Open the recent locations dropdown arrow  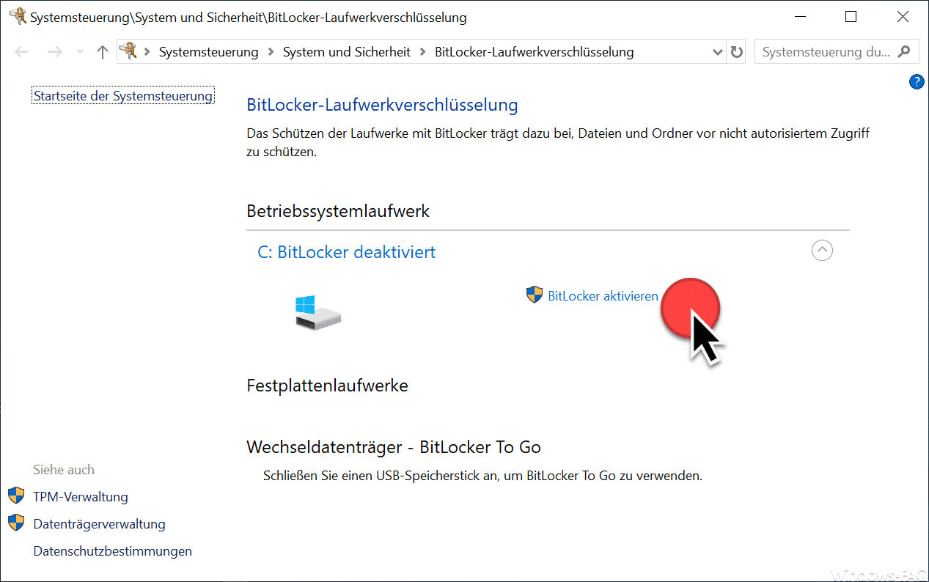pos(80,52)
